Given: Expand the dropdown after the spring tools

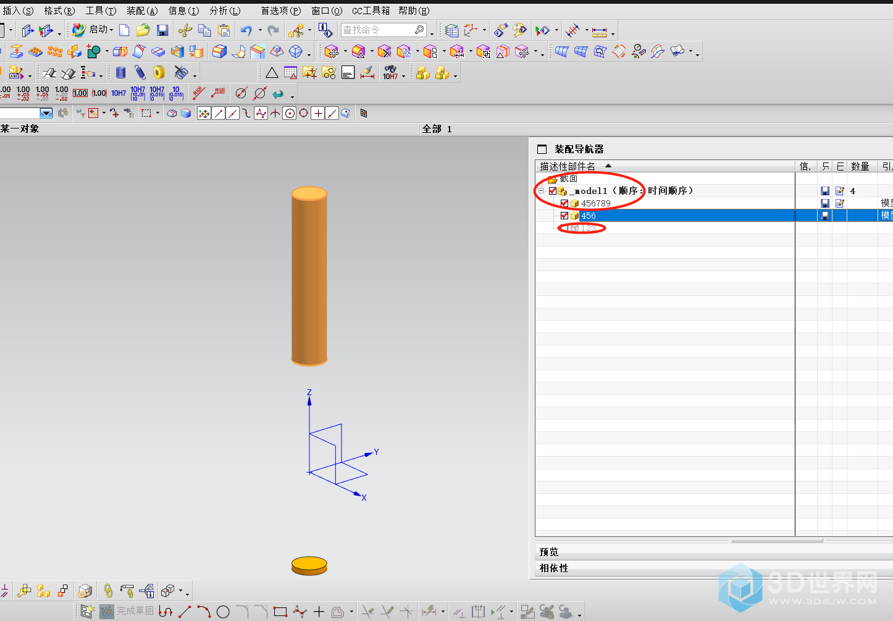Looking at the screenshot, I should coord(195,76).
